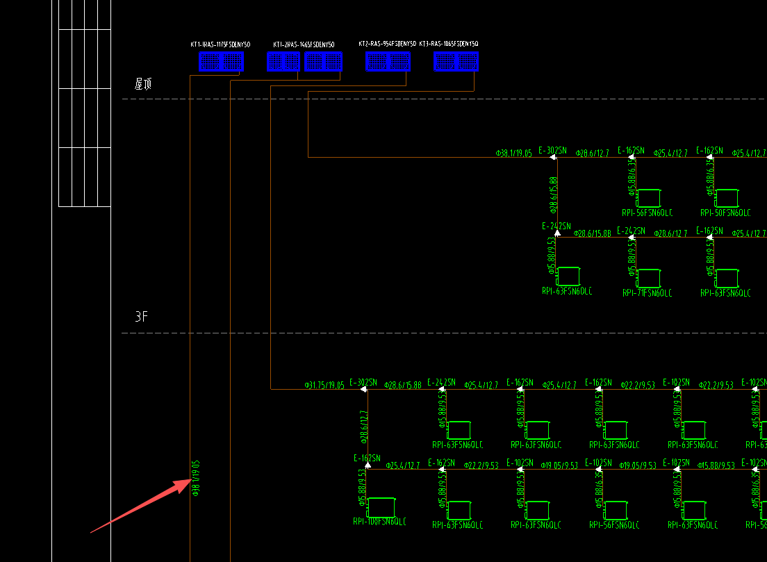The image size is (767, 562).
Task: Click the vertical Φ28.6/15.88 pipe label
Action: pyautogui.click(x=553, y=195)
